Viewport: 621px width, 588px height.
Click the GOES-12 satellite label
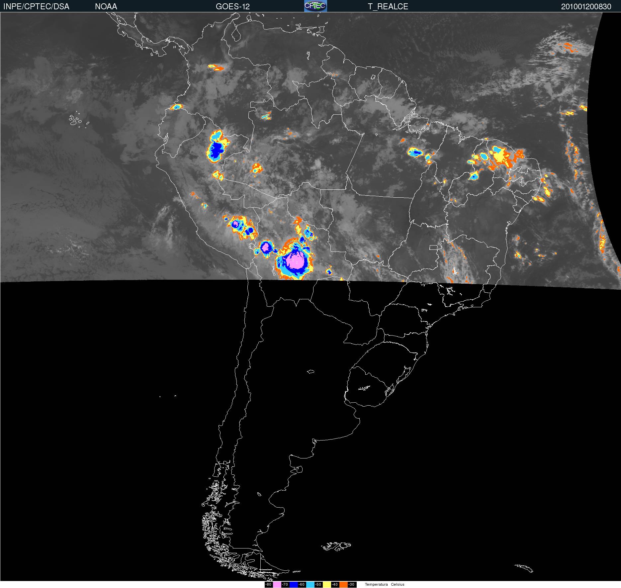point(233,7)
